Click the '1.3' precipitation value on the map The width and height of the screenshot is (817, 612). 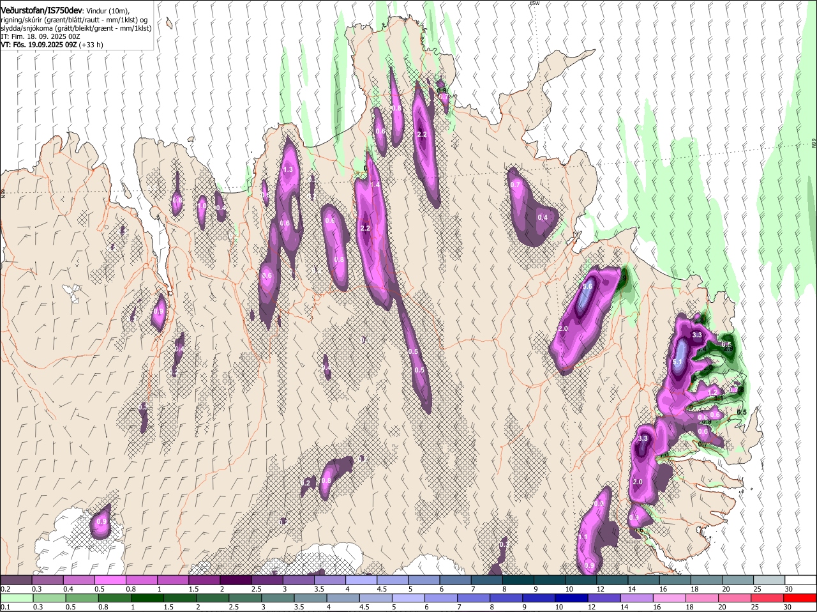(287, 169)
